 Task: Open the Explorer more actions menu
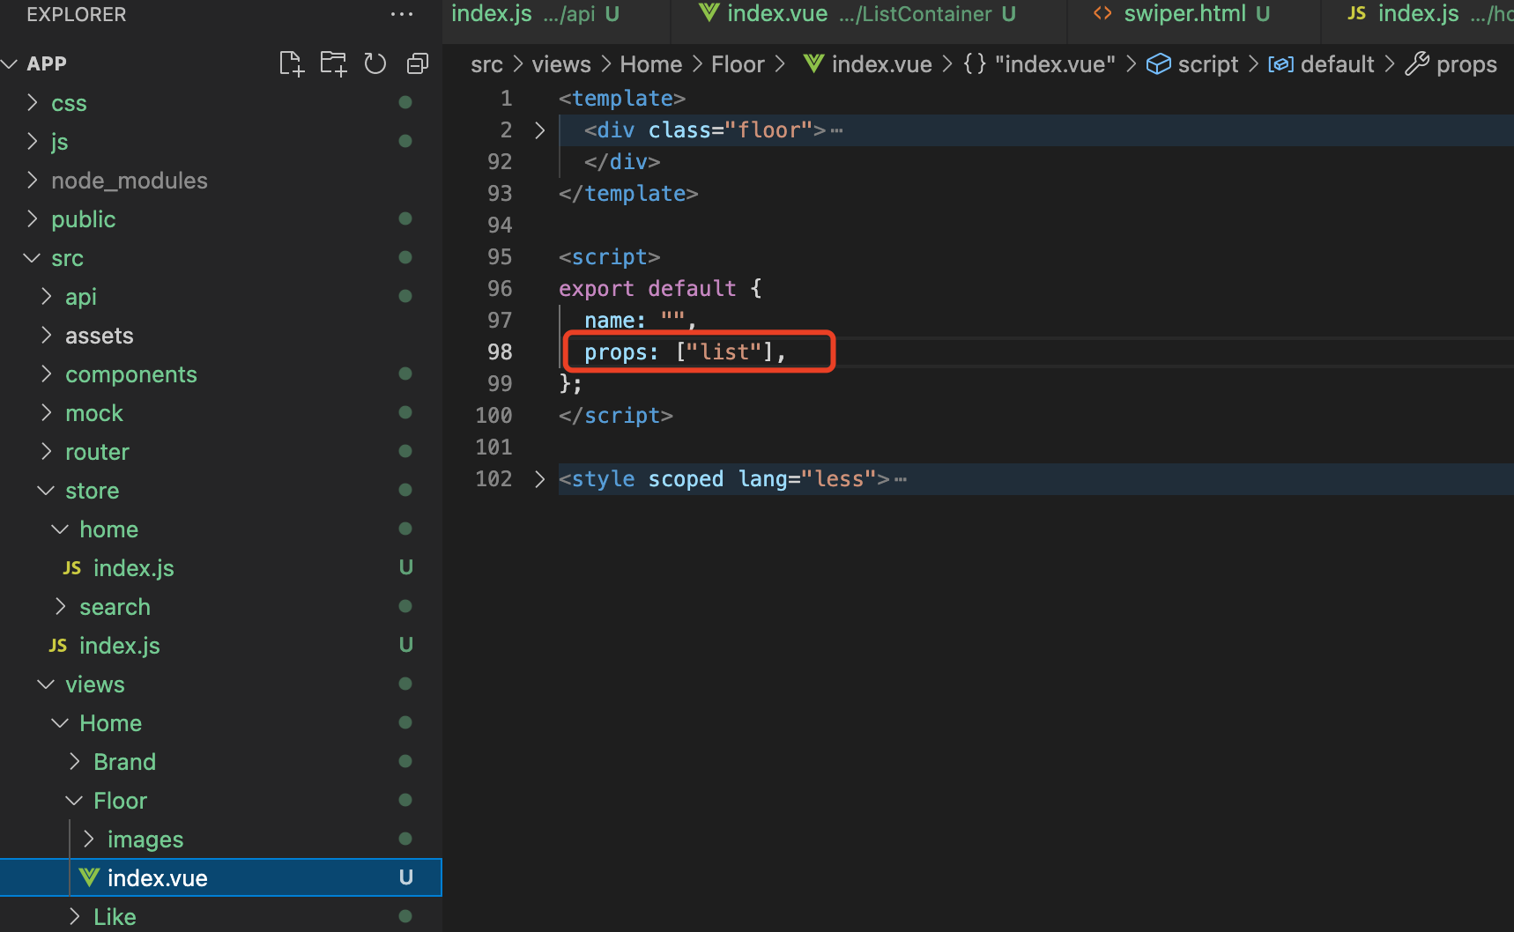(x=402, y=14)
